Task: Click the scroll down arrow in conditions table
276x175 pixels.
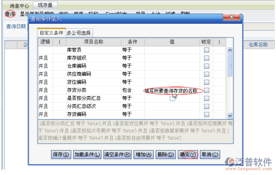Action: 230,114
